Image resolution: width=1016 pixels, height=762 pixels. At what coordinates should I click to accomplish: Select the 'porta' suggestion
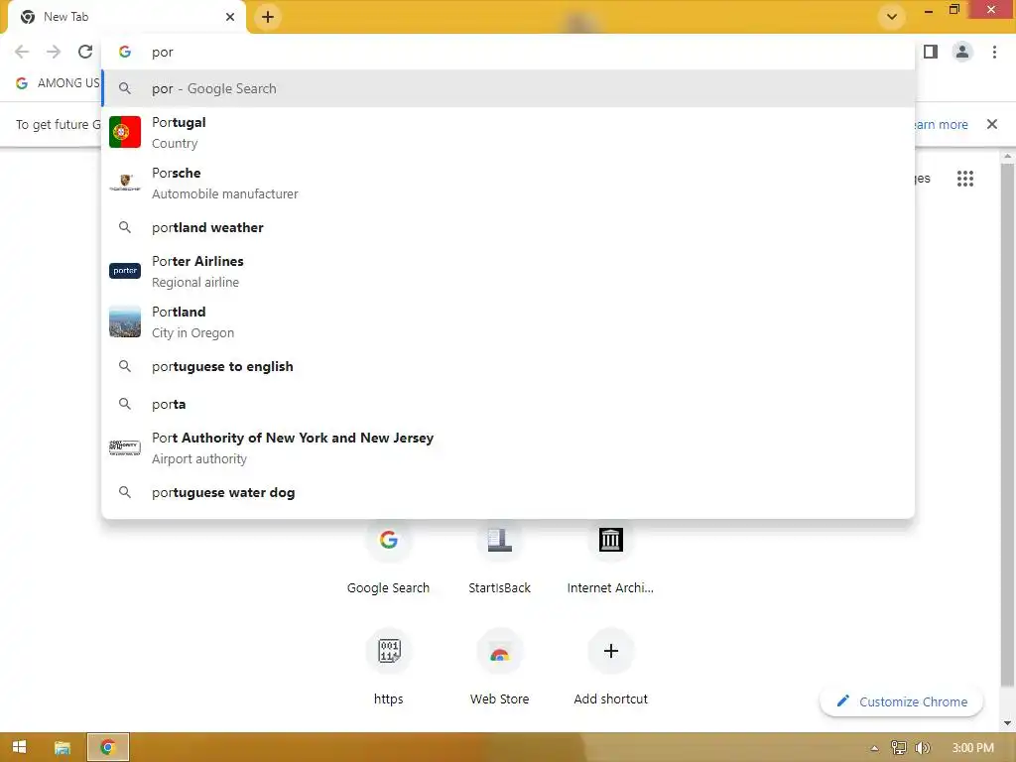click(508, 405)
